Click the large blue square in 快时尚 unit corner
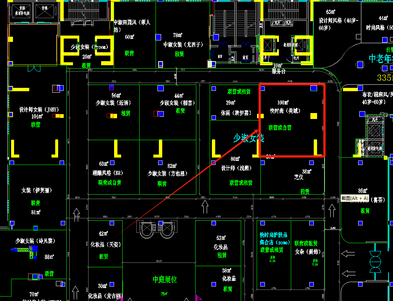Viewport: 393px width, 301px height. click(x=313, y=88)
